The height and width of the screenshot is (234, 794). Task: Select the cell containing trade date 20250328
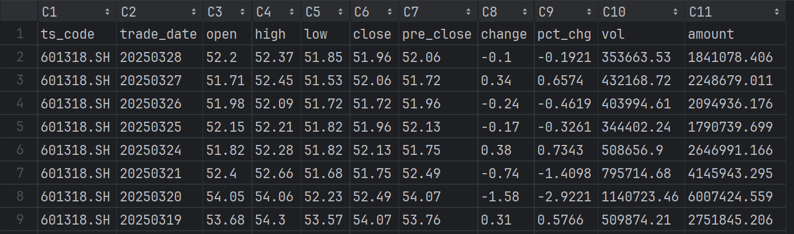(151, 57)
